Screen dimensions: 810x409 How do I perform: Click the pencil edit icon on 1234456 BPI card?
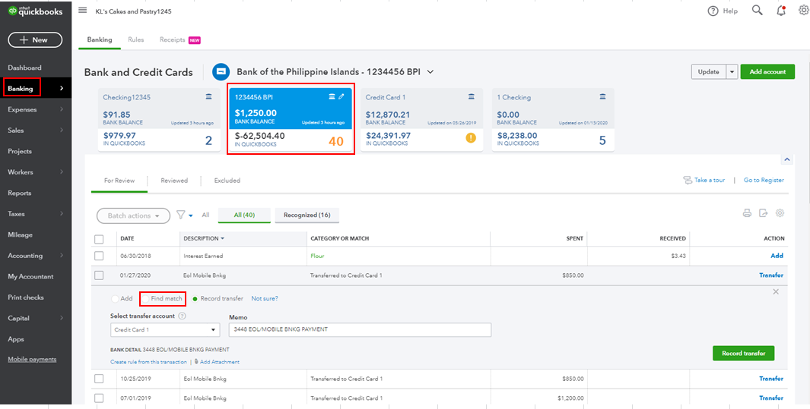pyautogui.click(x=341, y=97)
